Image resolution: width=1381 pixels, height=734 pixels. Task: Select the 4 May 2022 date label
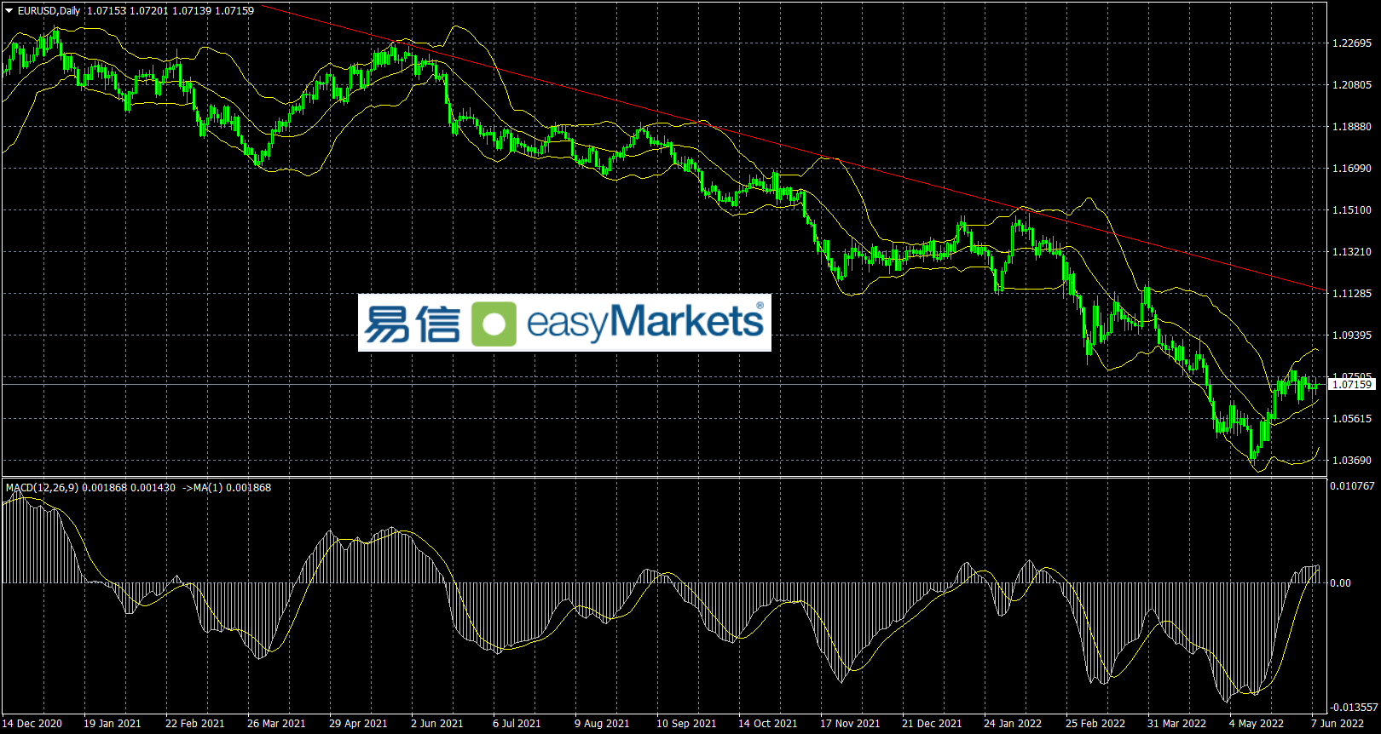[x=1257, y=724]
